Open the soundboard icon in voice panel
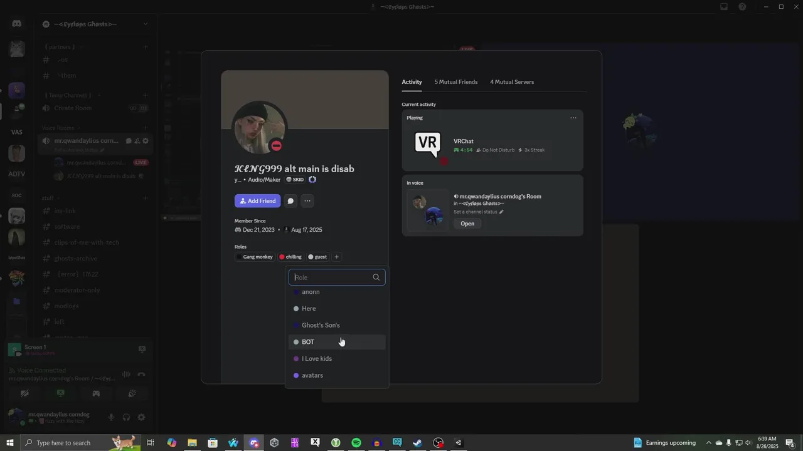The height and width of the screenshot is (451, 803). point(132,393)
